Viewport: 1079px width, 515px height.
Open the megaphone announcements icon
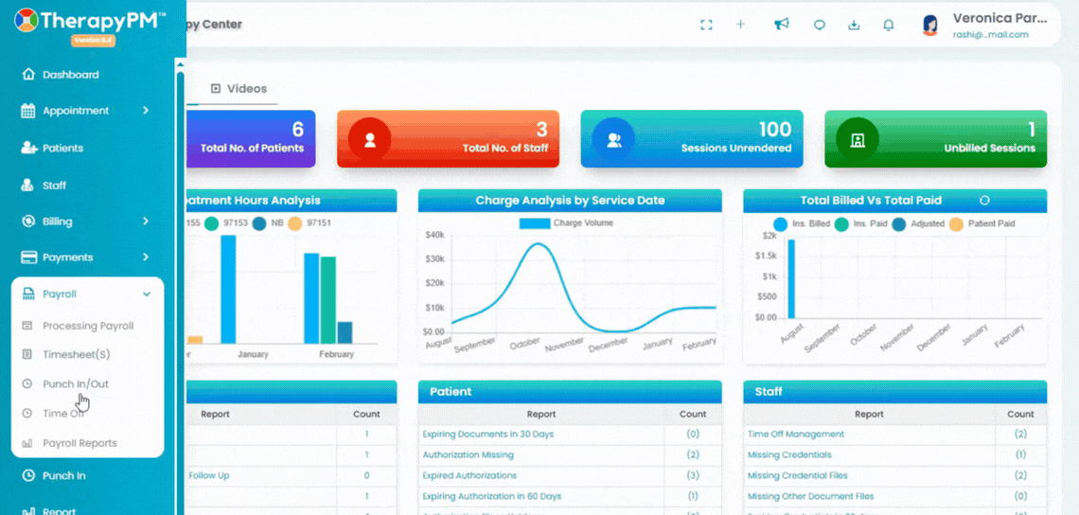[781, 24]
